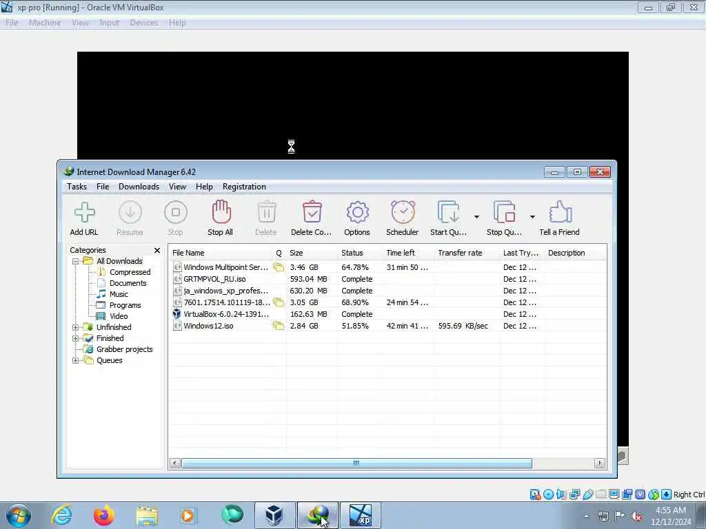Open Machine menu in VirtualBox window
Screen dimensions: 706x529
45,23
